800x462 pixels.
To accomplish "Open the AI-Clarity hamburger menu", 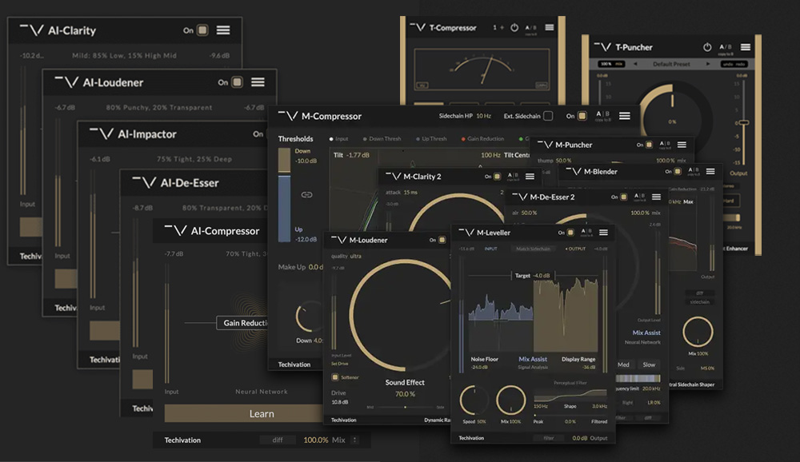I will (223, 30).
